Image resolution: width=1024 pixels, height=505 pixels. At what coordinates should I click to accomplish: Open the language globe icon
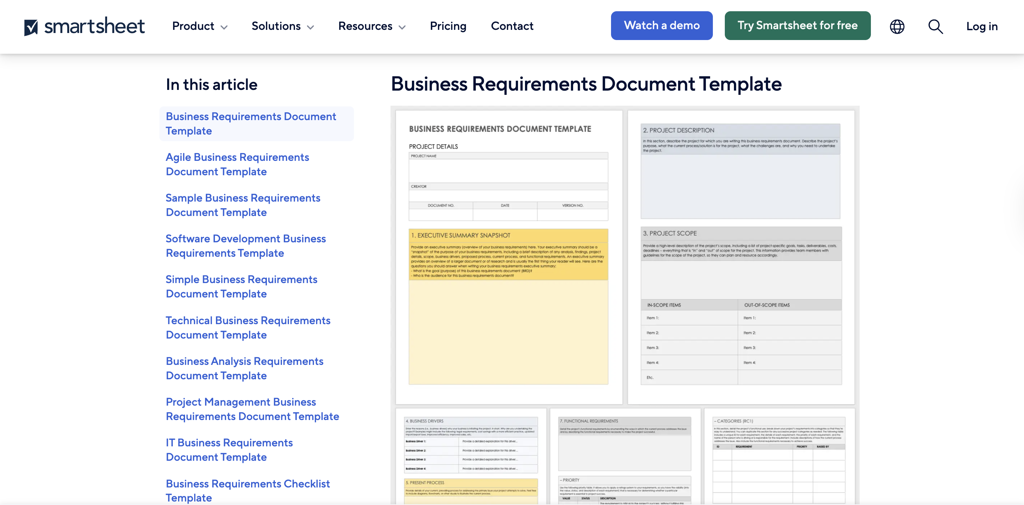[x=897, y=27]
